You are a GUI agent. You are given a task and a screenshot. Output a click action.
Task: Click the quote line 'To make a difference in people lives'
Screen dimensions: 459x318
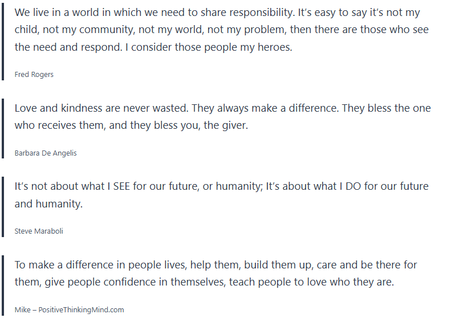pyautogui.click(x=216, y=265)
